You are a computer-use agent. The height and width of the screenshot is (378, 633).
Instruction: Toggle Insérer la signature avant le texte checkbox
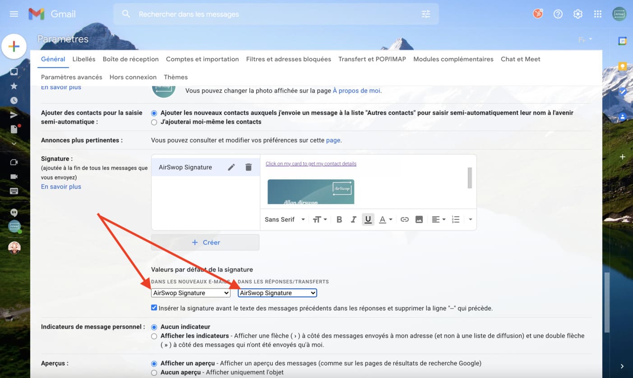tap(154, 308)
